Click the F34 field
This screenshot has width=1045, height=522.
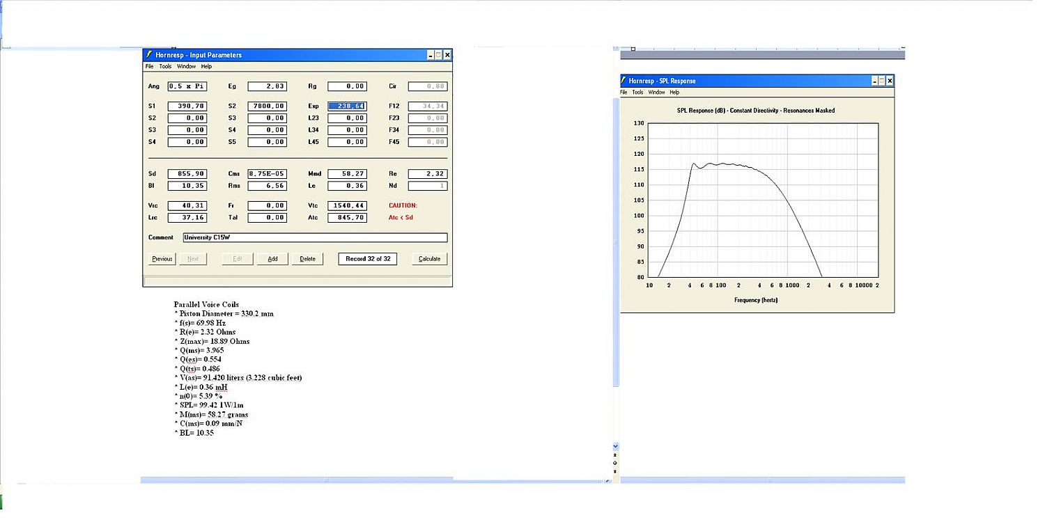point(428,130)
